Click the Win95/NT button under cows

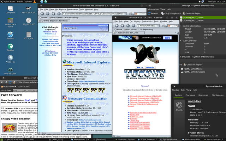coord(150,67)
